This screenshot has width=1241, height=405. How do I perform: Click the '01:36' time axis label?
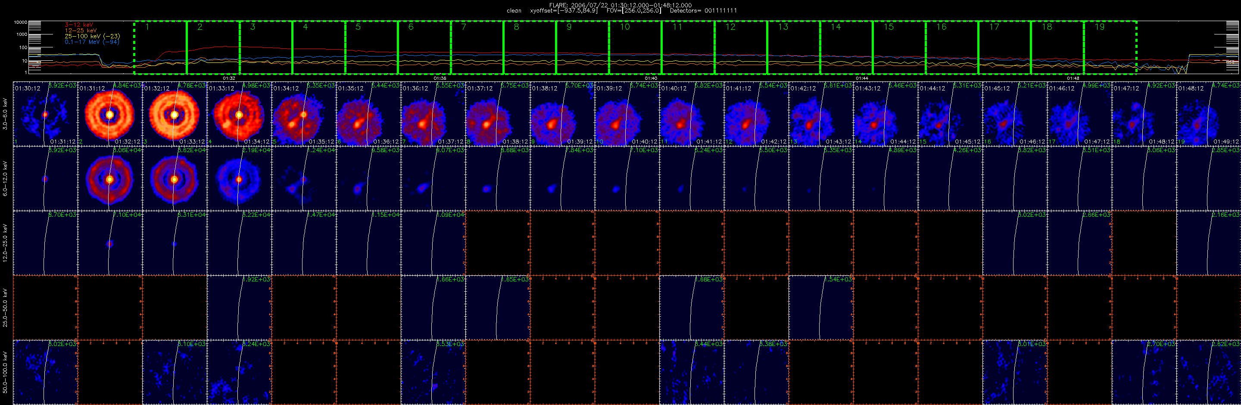pyautogui.click(x=440, y=78)
